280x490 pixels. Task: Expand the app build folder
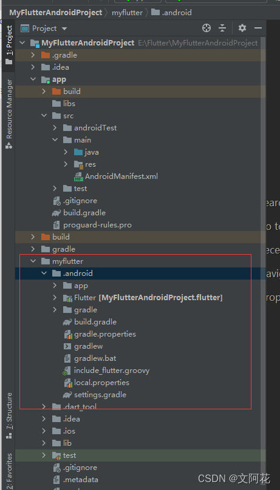(44, 91)
